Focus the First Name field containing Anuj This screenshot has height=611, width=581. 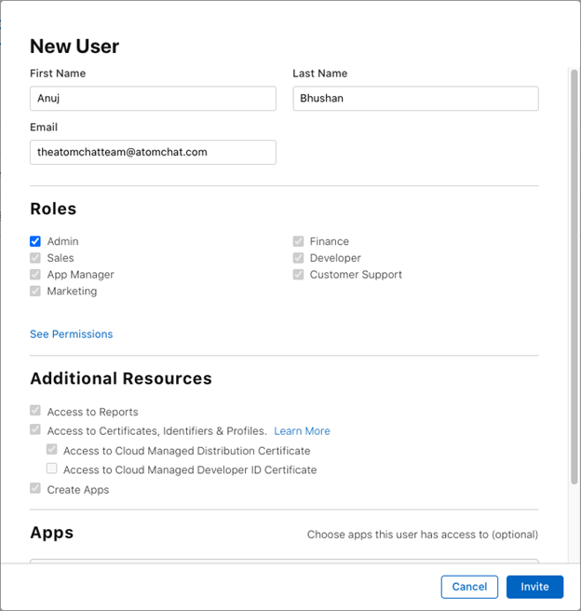pos(153,98)
